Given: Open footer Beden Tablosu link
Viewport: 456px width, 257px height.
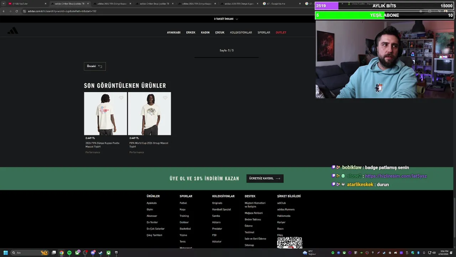Looking at the screenshot, I should point(253,220).
